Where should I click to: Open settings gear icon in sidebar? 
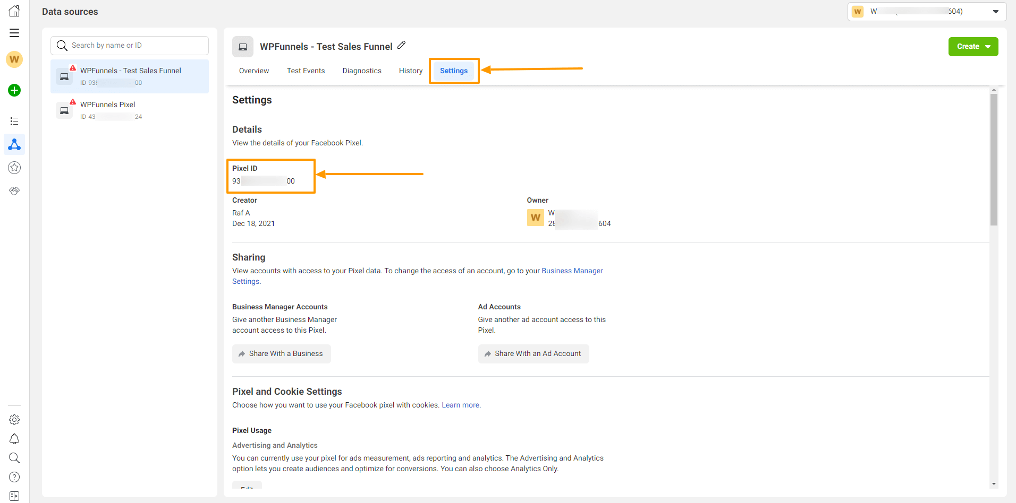point(14,420)
